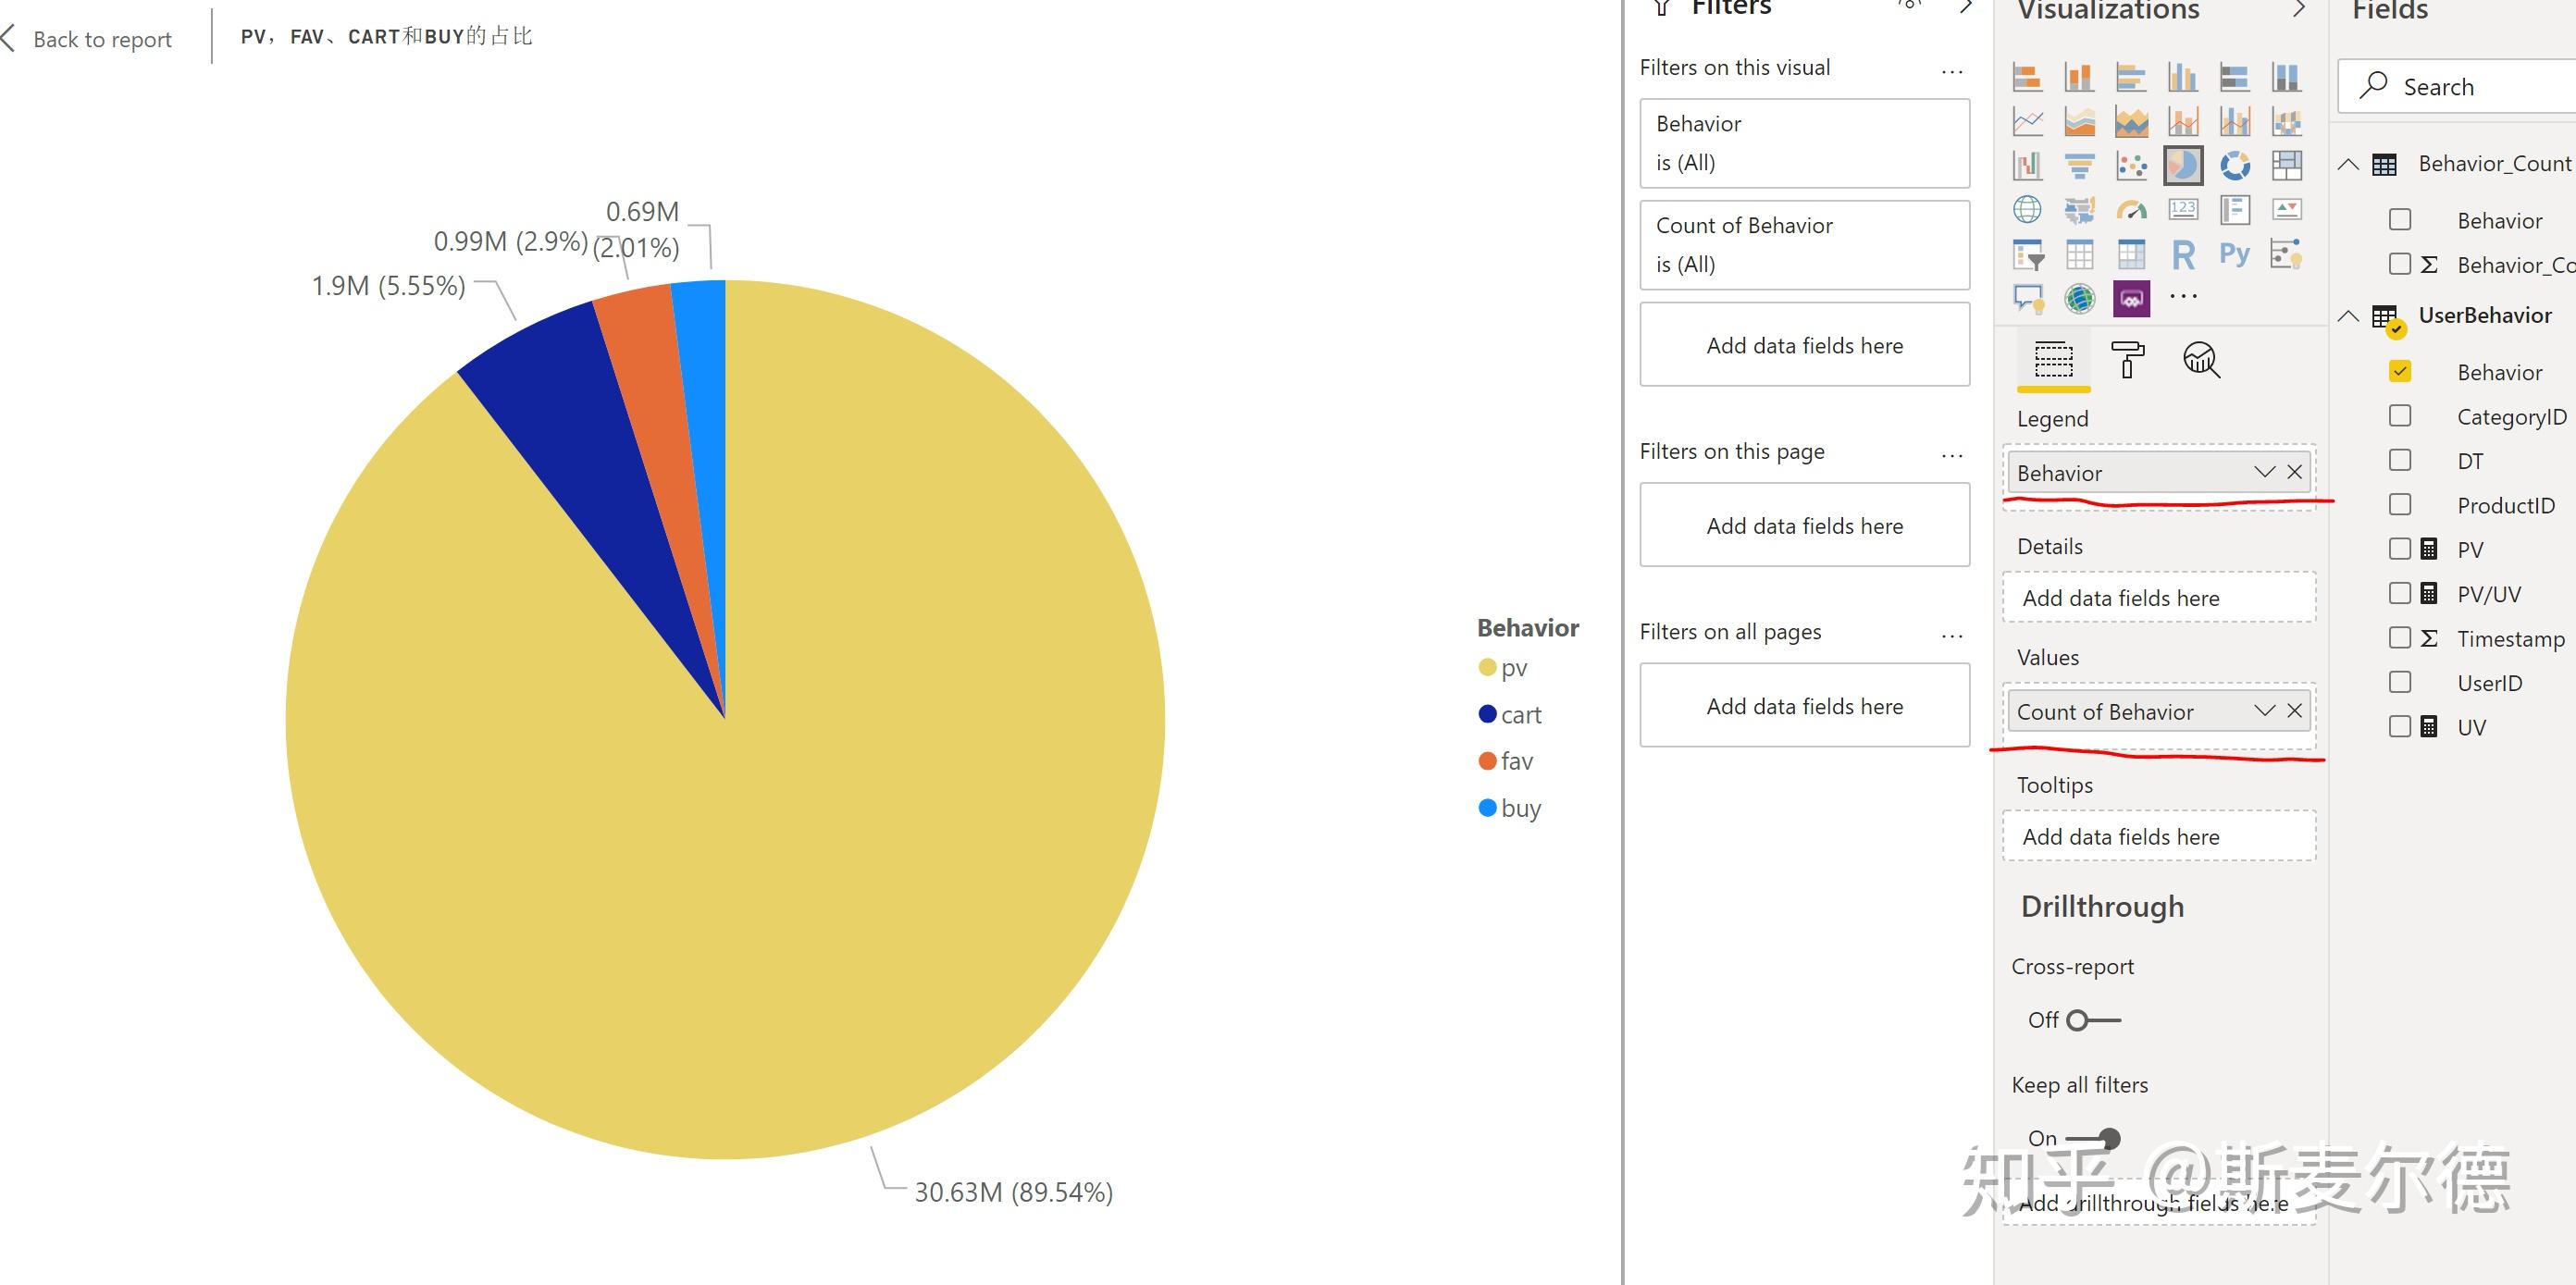Select the R script visual
Viewport: 2576px width, 1285px height.
2183,254
